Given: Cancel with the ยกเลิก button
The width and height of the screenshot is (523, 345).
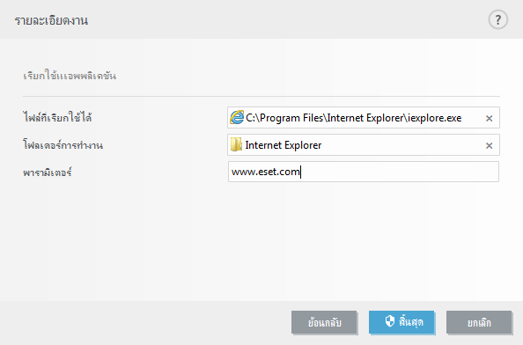Looking at the screenshot, I should click(479, 322).
